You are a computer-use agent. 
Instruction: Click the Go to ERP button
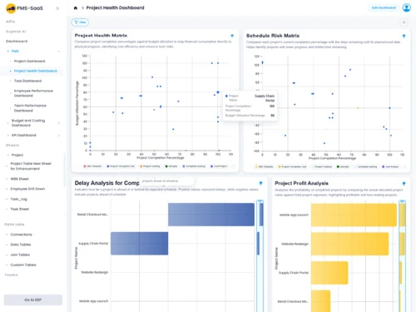pyautogui.click(x=33, y=300)
